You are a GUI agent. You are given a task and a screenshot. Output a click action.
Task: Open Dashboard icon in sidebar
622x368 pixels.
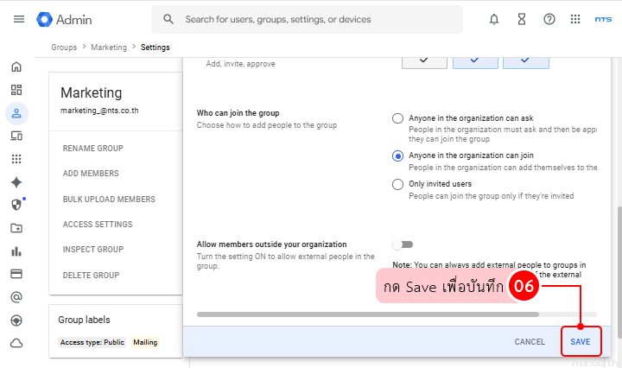point(16,90)
